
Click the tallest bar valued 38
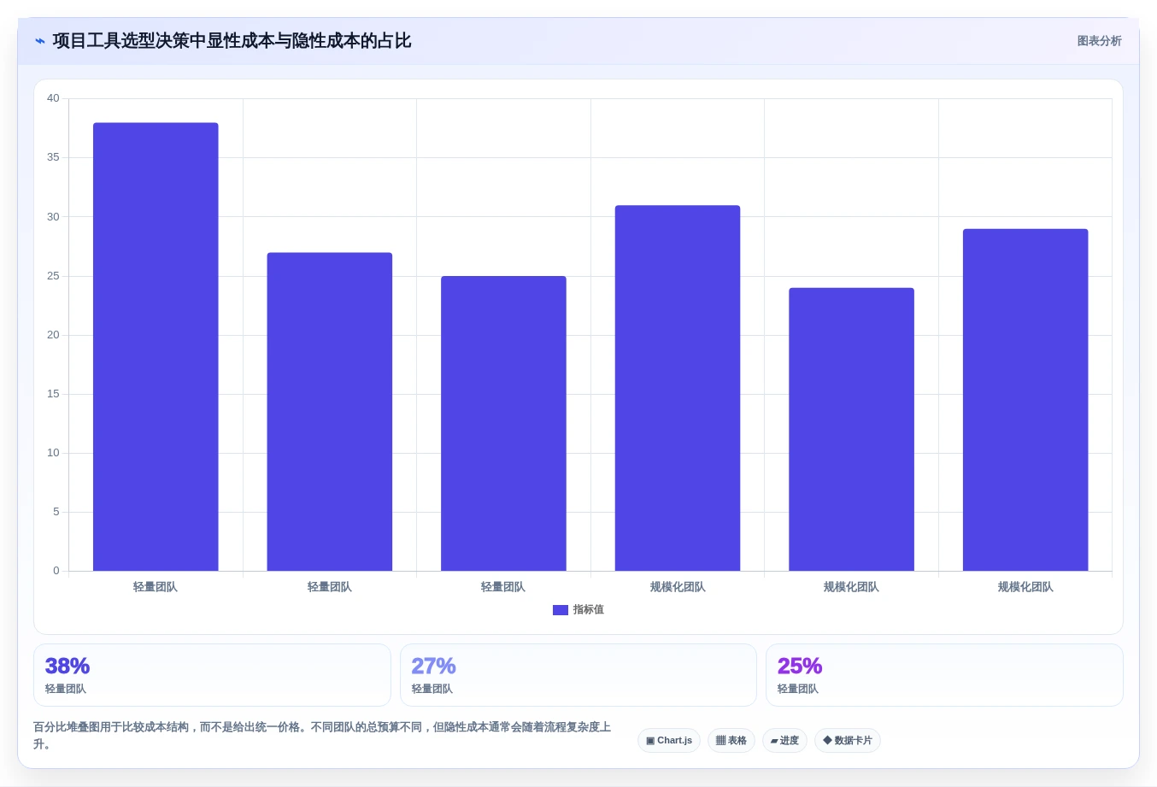coord(156,347)
